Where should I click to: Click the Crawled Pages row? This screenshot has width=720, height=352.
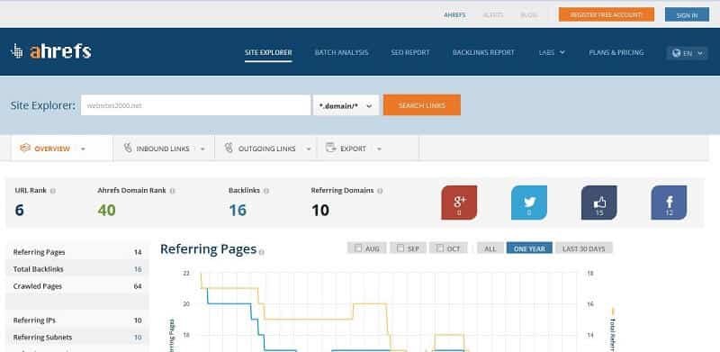(77, 286)
